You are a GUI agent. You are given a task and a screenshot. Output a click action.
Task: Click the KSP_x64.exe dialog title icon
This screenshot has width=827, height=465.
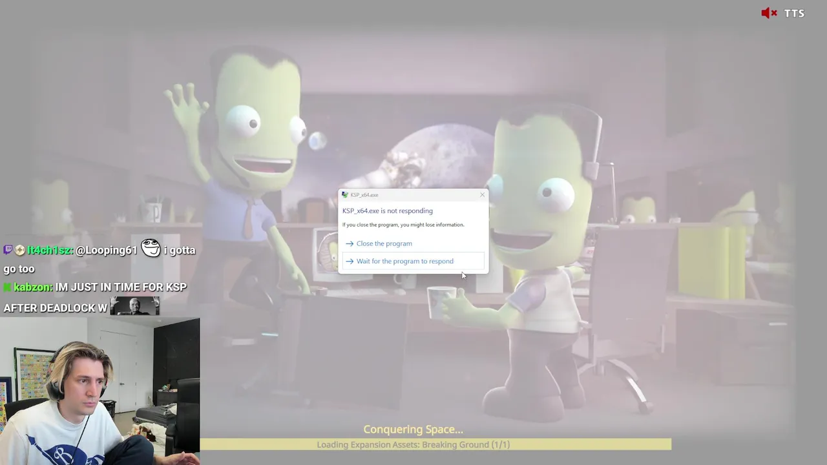coord(345,194)
